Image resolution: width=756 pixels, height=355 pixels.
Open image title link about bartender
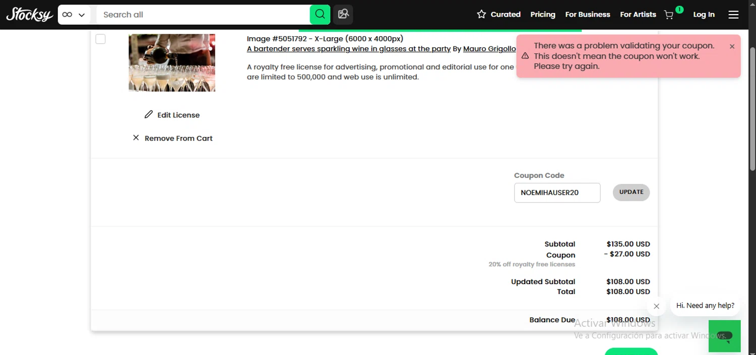349,49
